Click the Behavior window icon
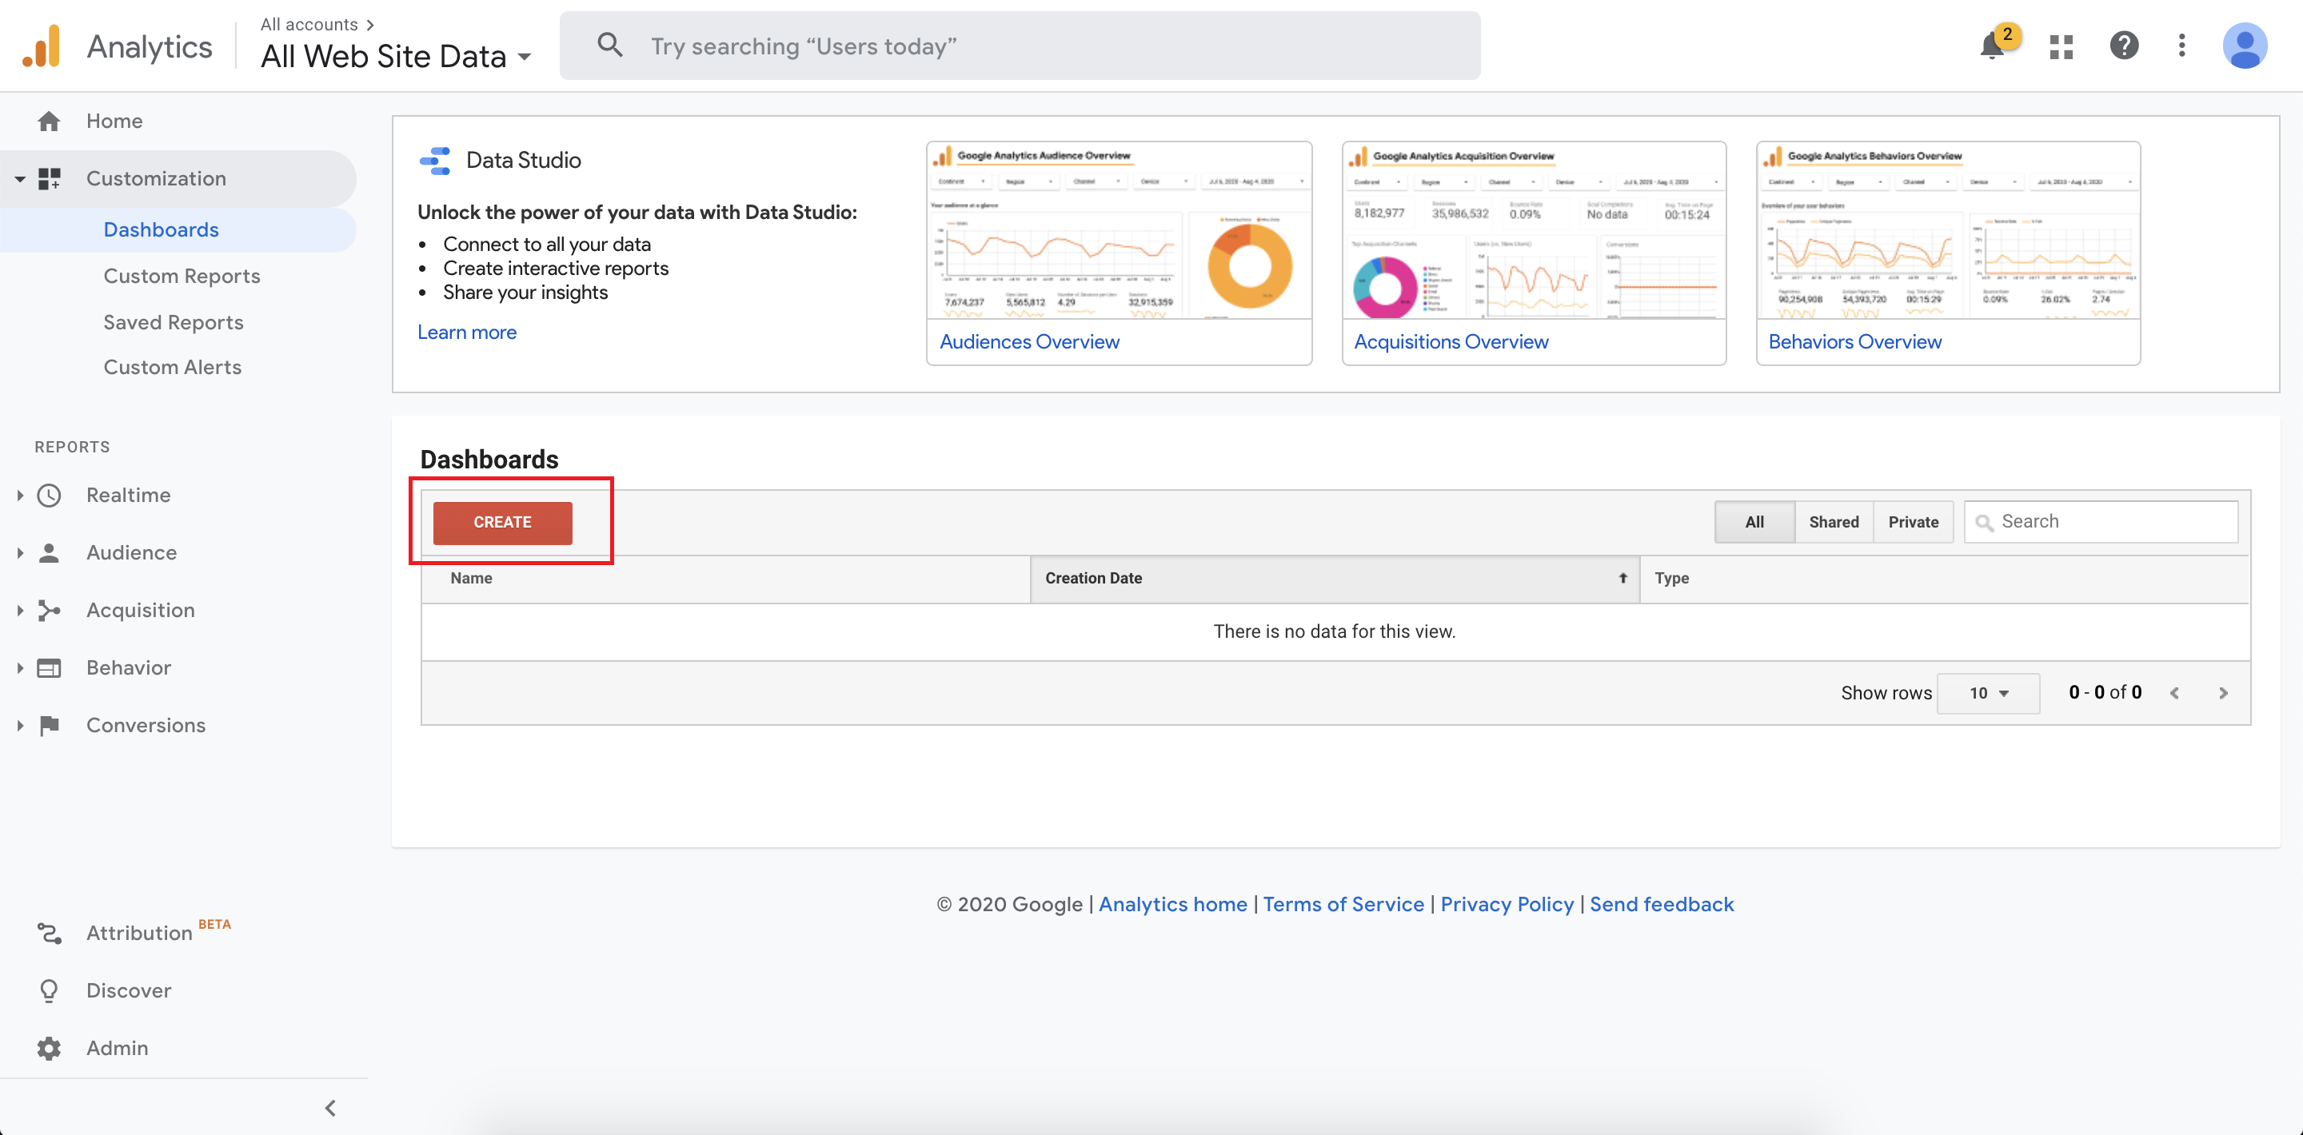This screenshot has height=1135, width=2303. (49, 667)
